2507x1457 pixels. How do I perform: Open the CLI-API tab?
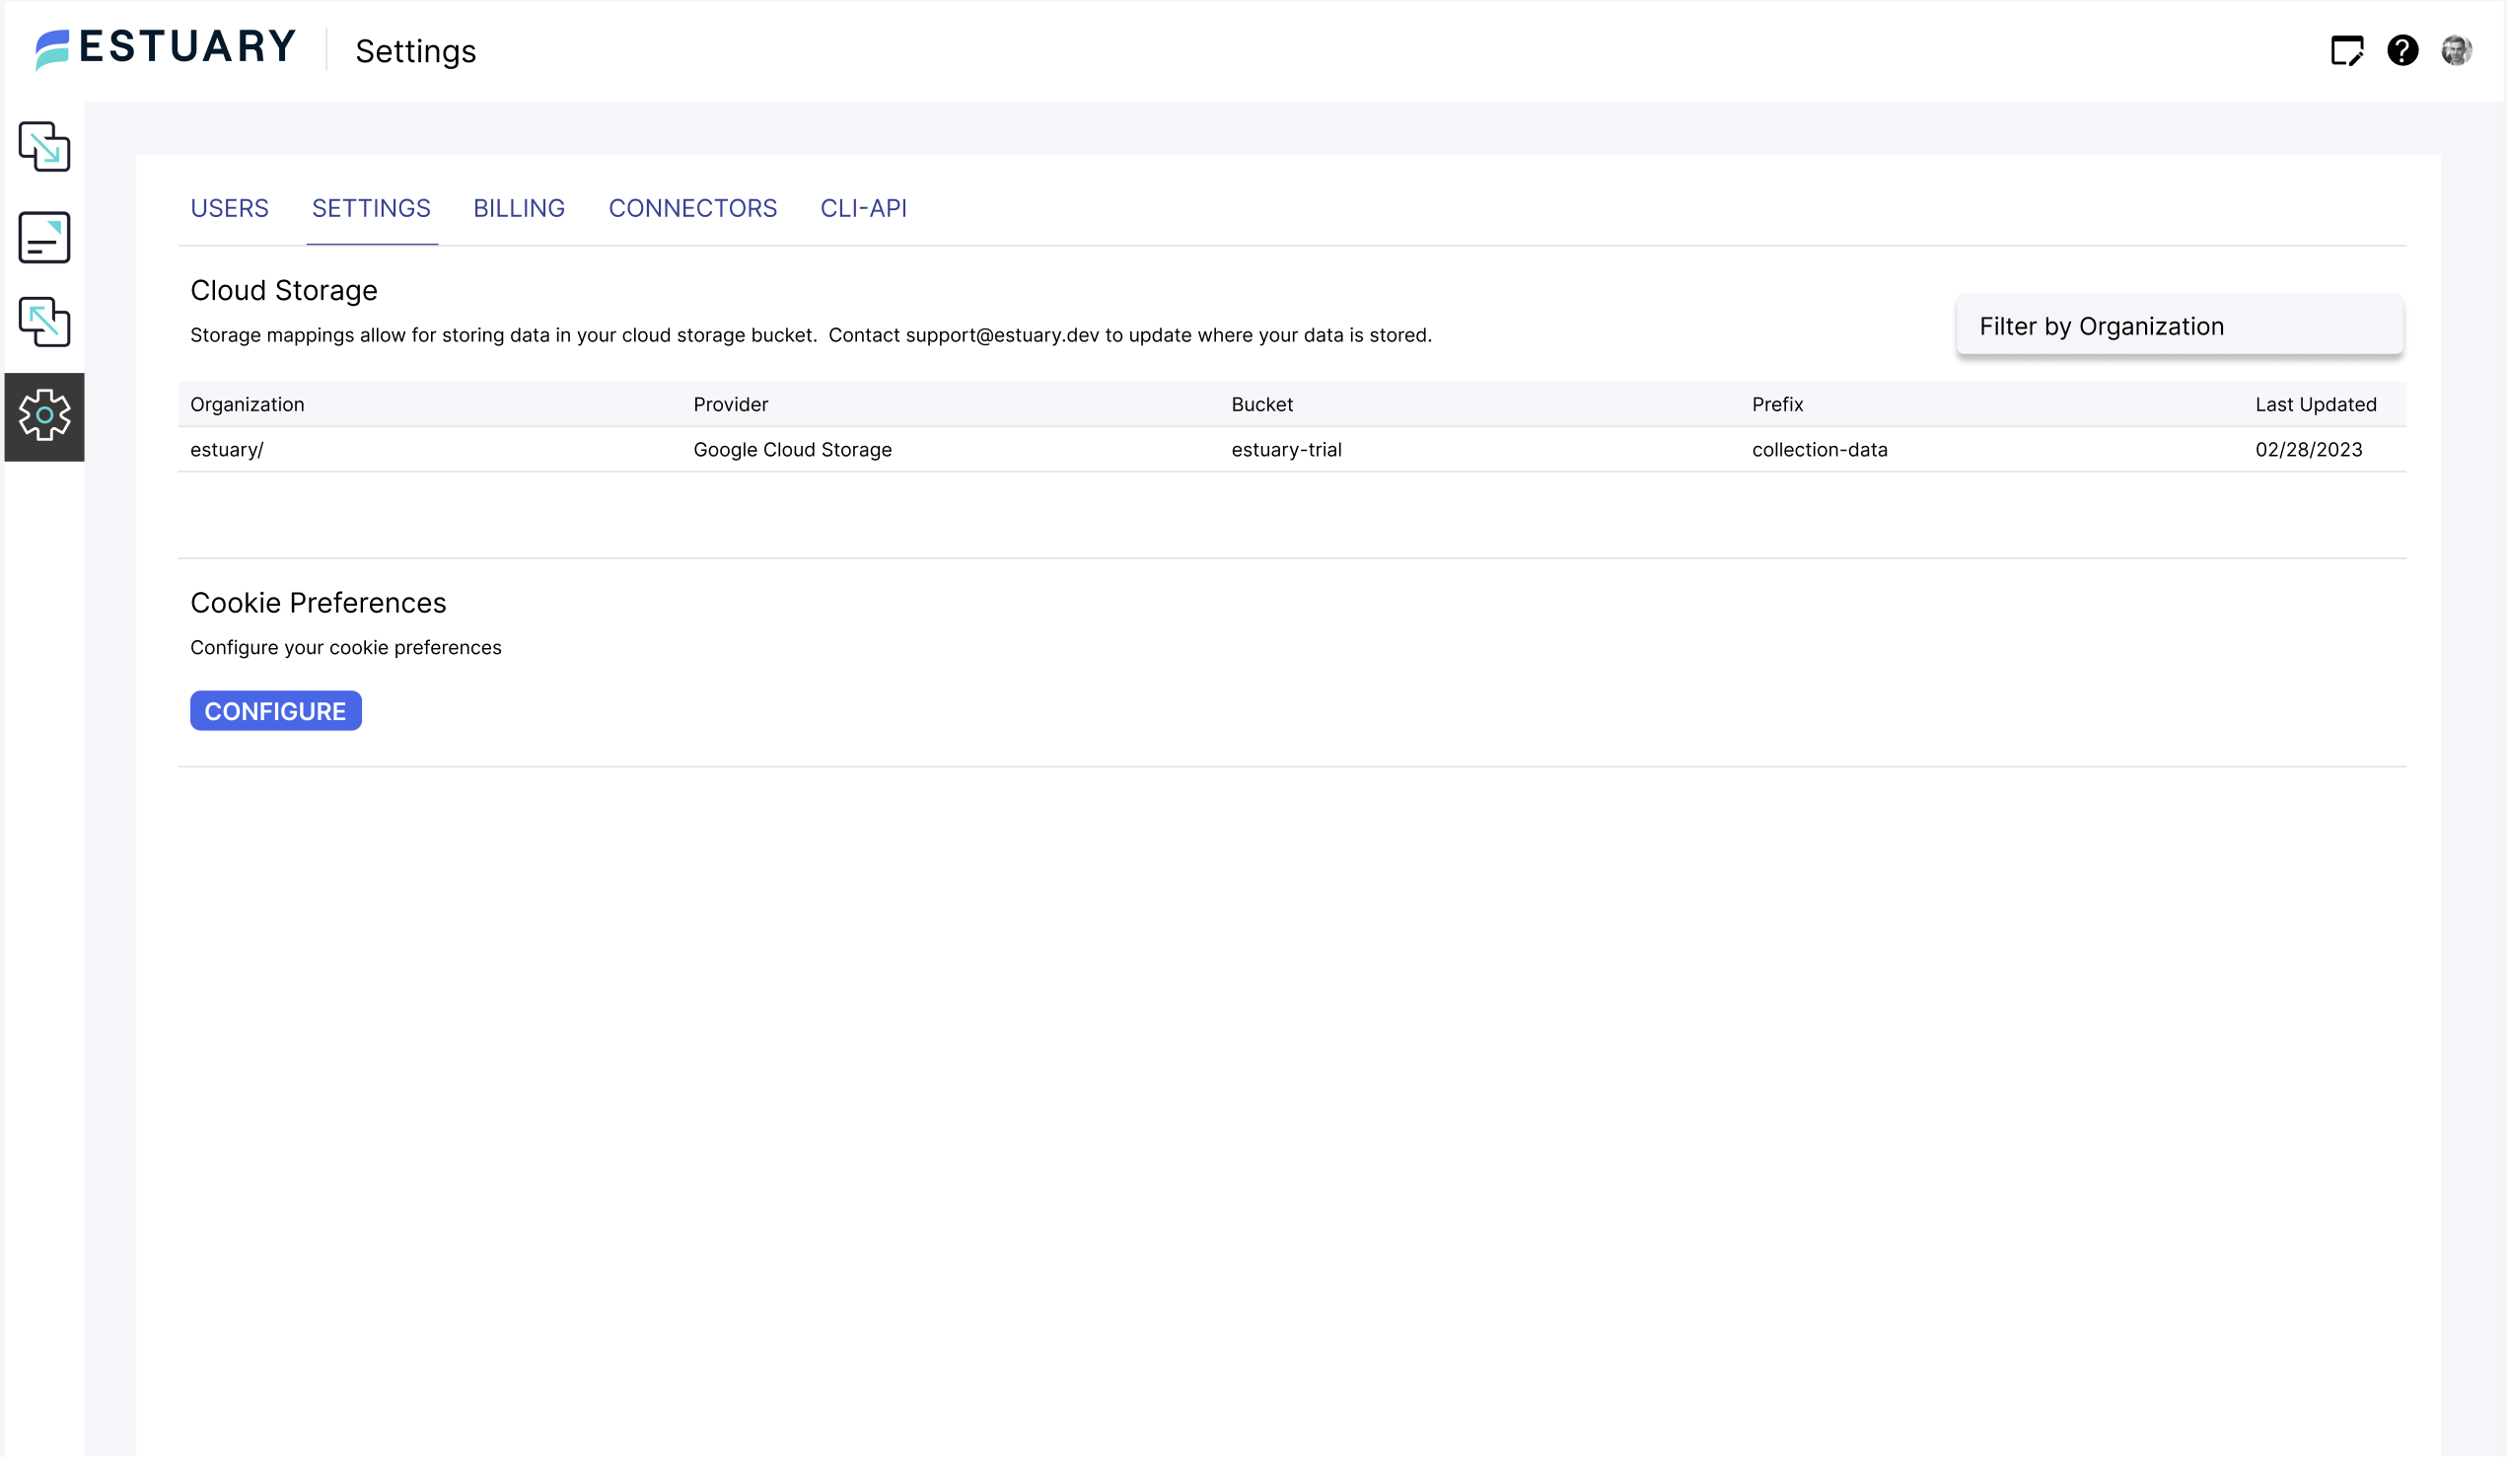click(x=863, y=208)
